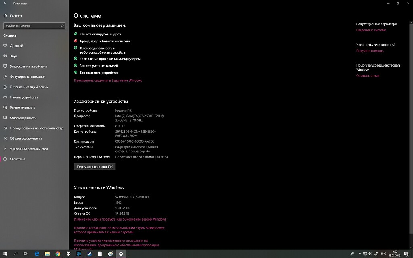
Task: Click the Оставить отзыв link
Action: click(x=367, y=75)
